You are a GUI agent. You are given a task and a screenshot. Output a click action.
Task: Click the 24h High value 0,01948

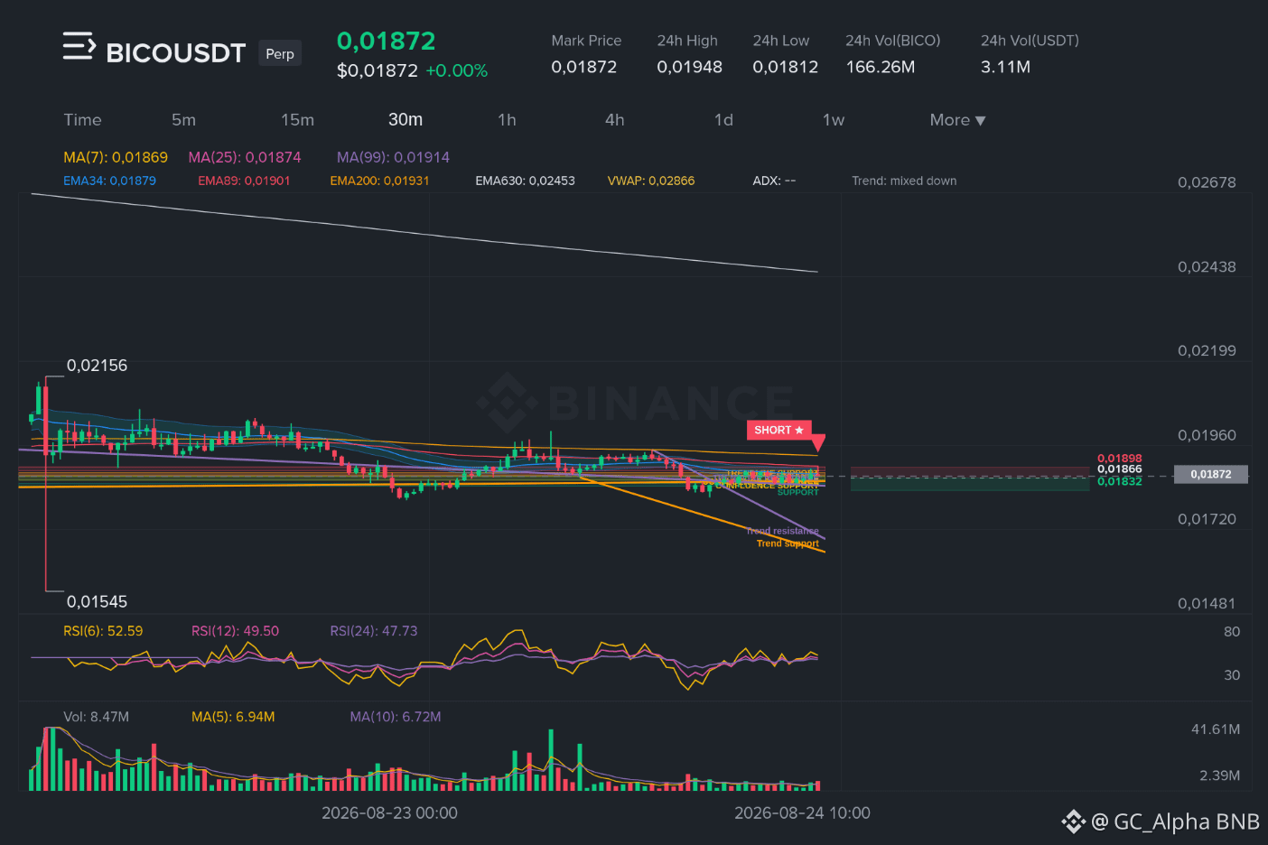(689, 67)
